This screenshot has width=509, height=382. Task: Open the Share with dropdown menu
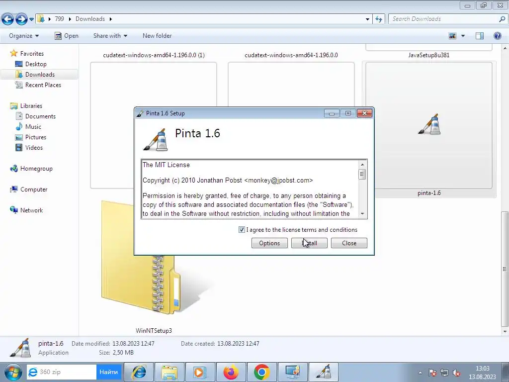coord(110,36)
